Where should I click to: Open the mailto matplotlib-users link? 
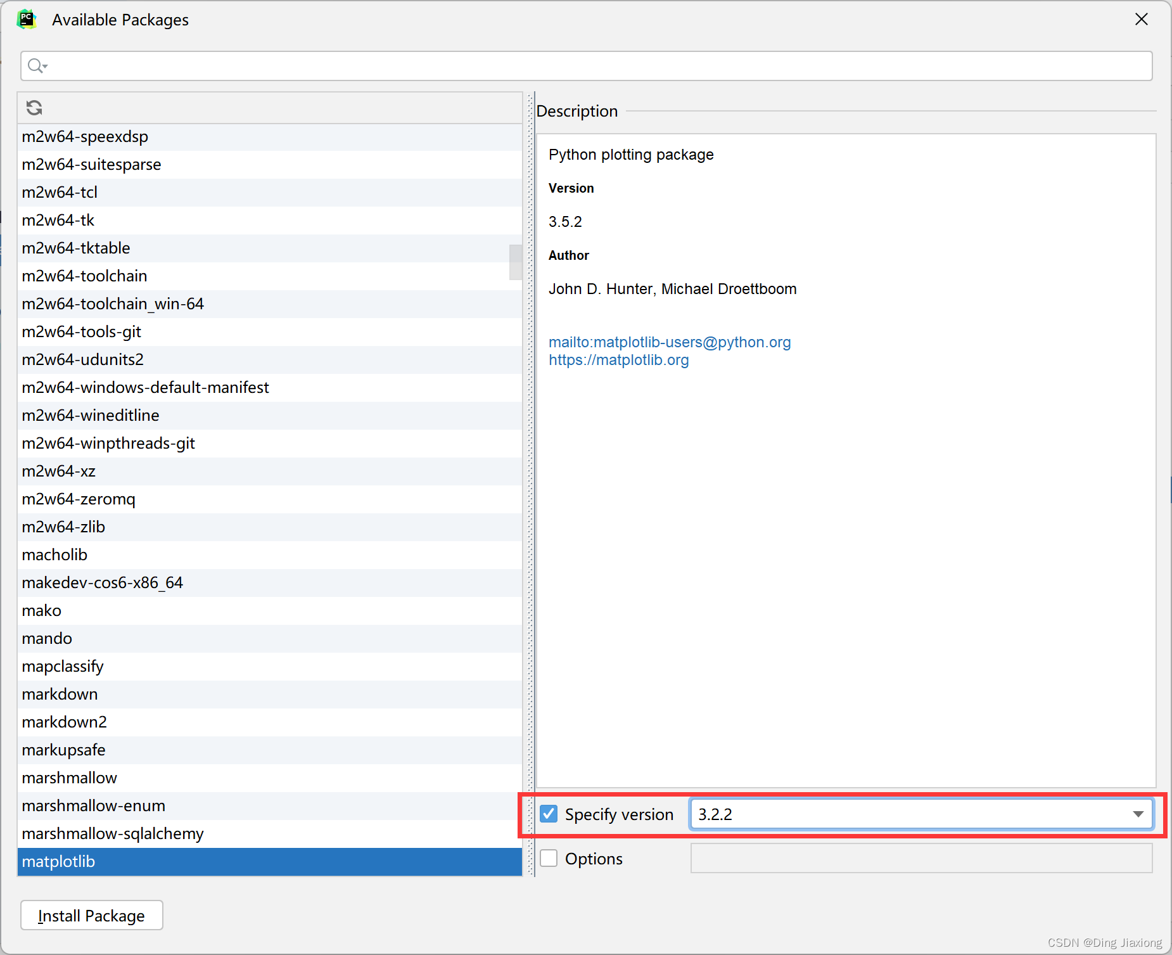click(670, 342)
